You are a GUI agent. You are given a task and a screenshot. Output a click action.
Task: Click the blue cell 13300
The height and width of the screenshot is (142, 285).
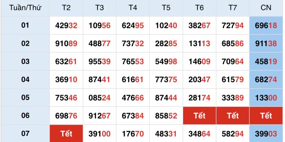tap(266, 98)
